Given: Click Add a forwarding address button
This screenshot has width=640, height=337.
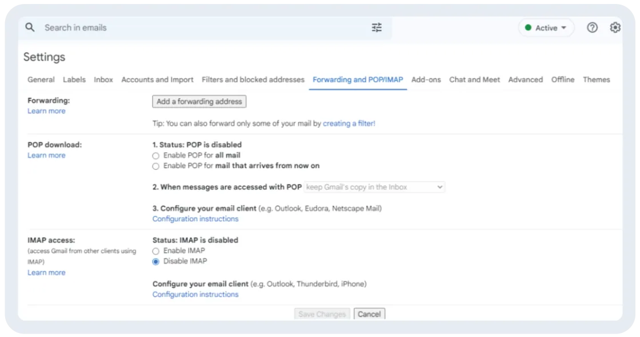Looking at the screenshot, I should click(199, 102).
